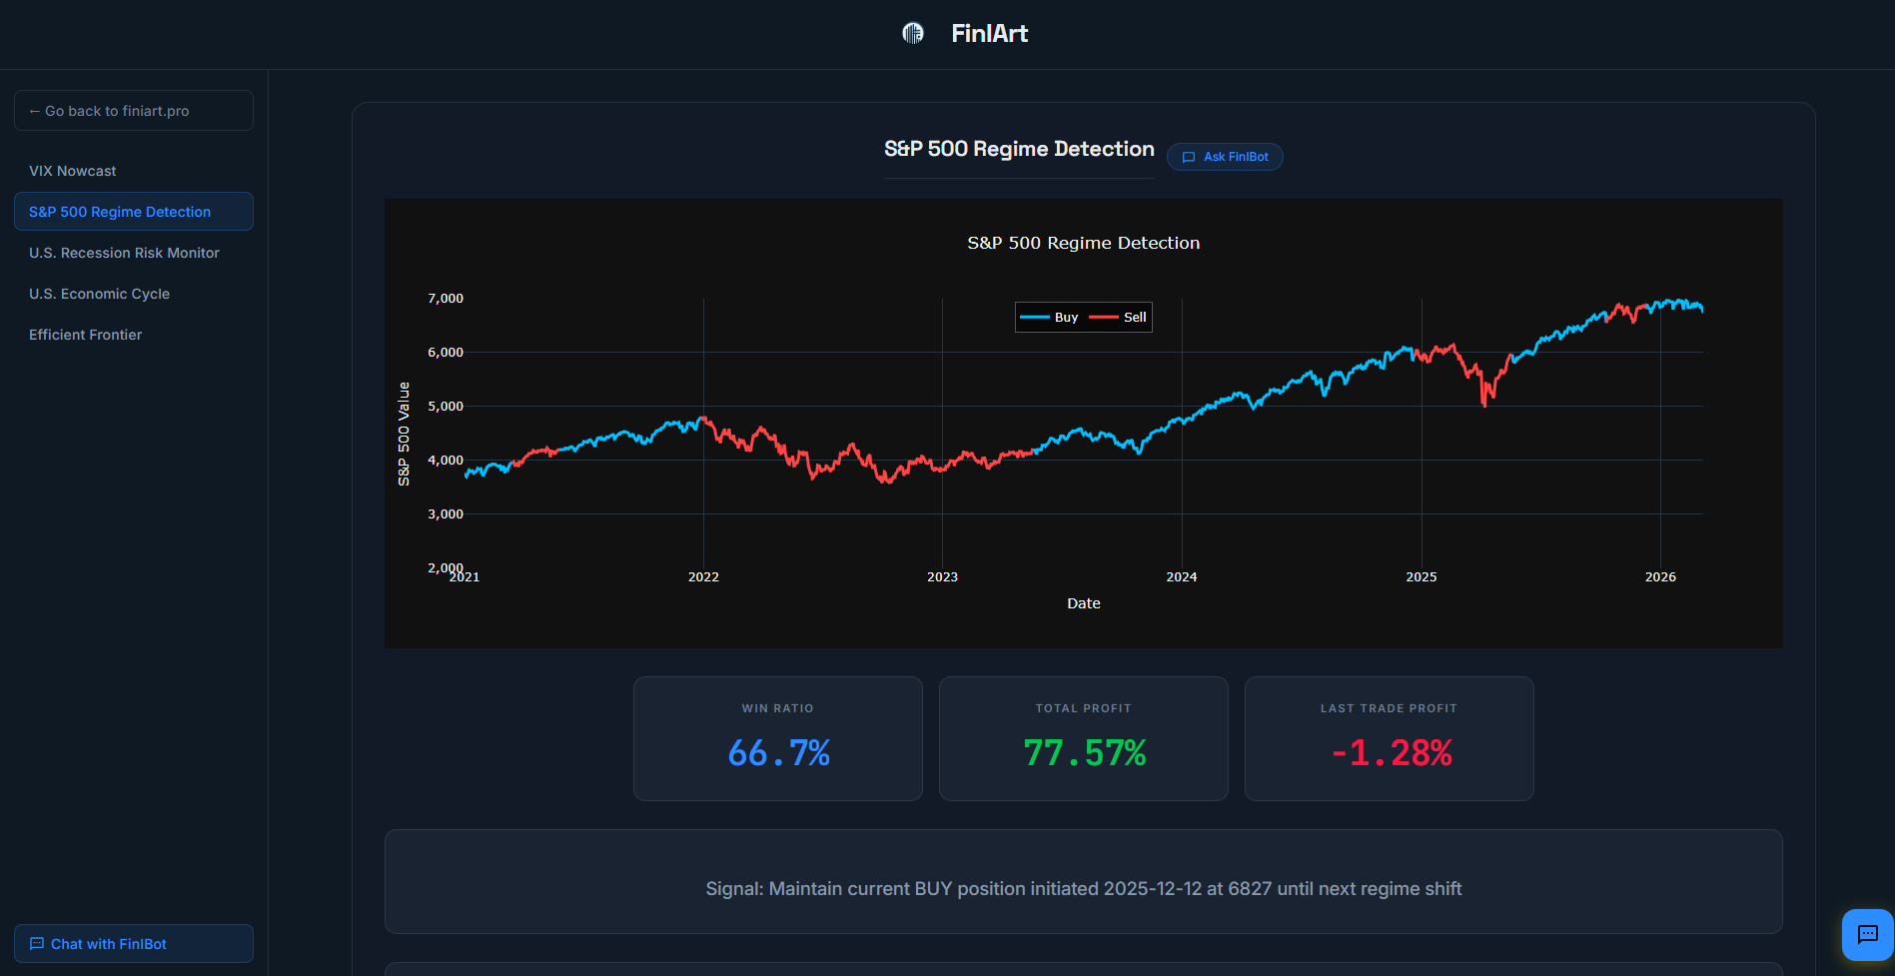Screen dimensions: 1895x976
Task: Open U.S. Economic Cycle page
Action: pos(134,294)
